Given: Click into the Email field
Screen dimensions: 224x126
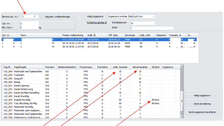Looking at the screenshot, I should (x=152, y=28).
